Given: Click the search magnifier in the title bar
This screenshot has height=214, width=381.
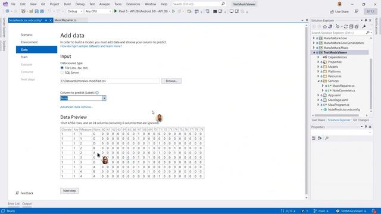Looking at the screenshot, I should [x=223, y=4].
